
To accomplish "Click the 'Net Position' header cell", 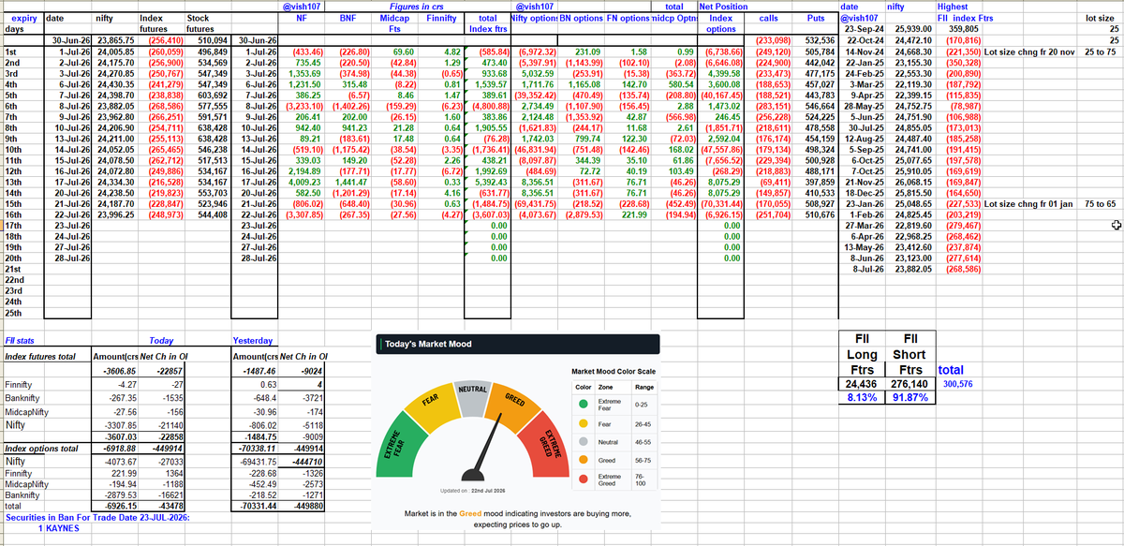I will coord(724,7).
